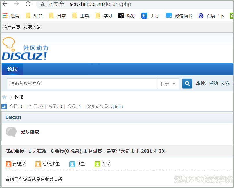Click the blue statistics chart icon
Screen dimensions: 234x188
tap(4, 107)
